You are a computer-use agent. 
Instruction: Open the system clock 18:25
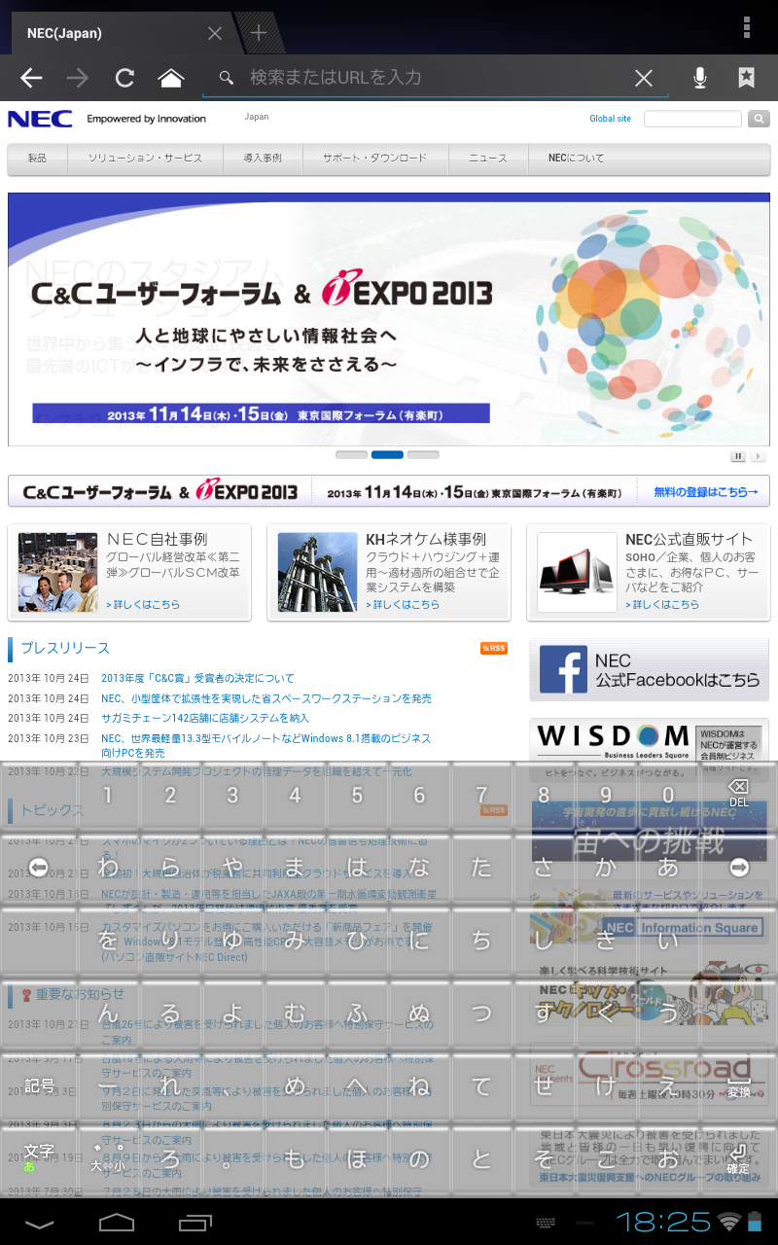point(663,1222)
